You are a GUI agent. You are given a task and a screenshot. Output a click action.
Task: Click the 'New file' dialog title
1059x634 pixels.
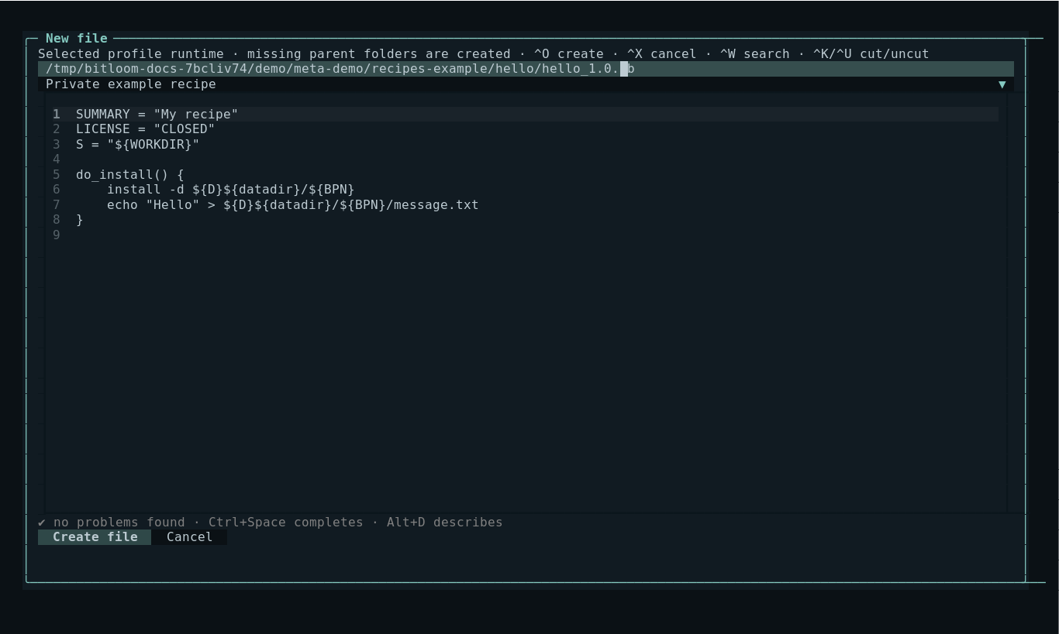pos(77,39)
